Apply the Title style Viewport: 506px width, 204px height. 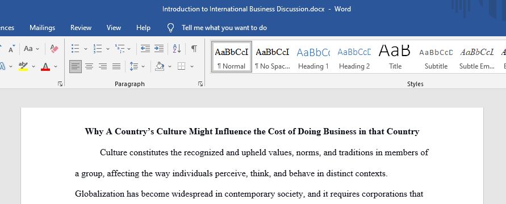395,57
